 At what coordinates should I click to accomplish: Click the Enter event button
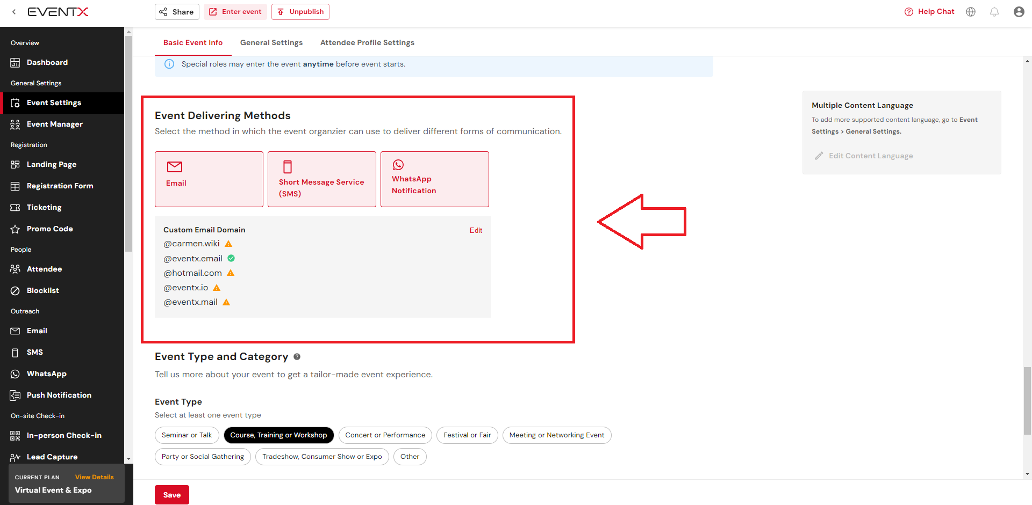[235, 12]
